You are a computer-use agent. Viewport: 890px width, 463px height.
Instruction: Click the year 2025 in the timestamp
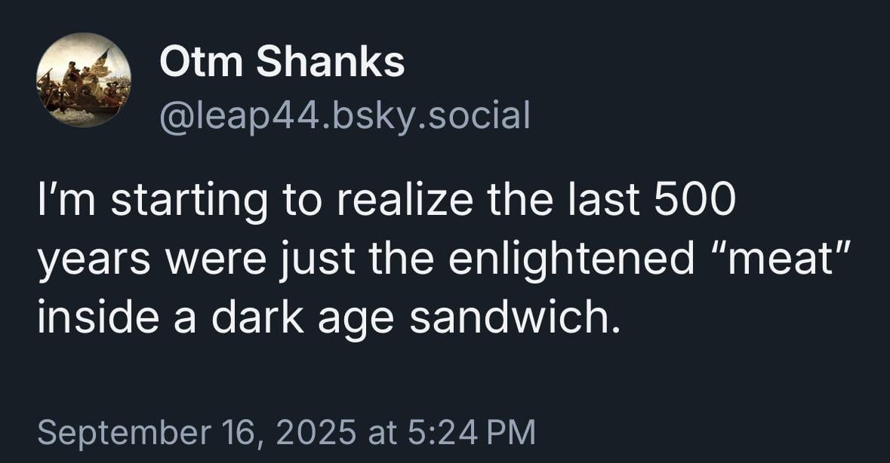(316, 432)
